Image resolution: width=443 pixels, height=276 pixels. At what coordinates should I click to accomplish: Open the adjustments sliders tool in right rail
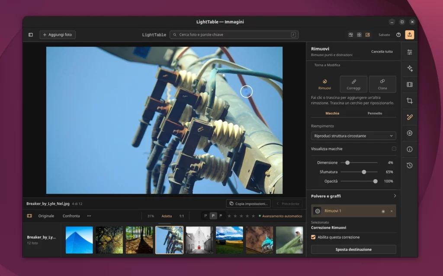point(410,52)
